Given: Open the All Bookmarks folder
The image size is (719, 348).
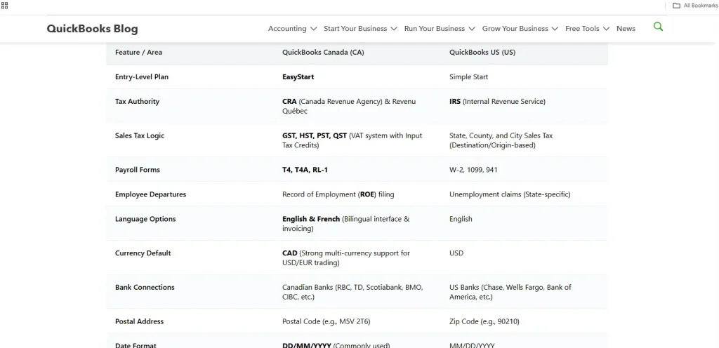Looking at the screenshot, I should click(695, 6).
